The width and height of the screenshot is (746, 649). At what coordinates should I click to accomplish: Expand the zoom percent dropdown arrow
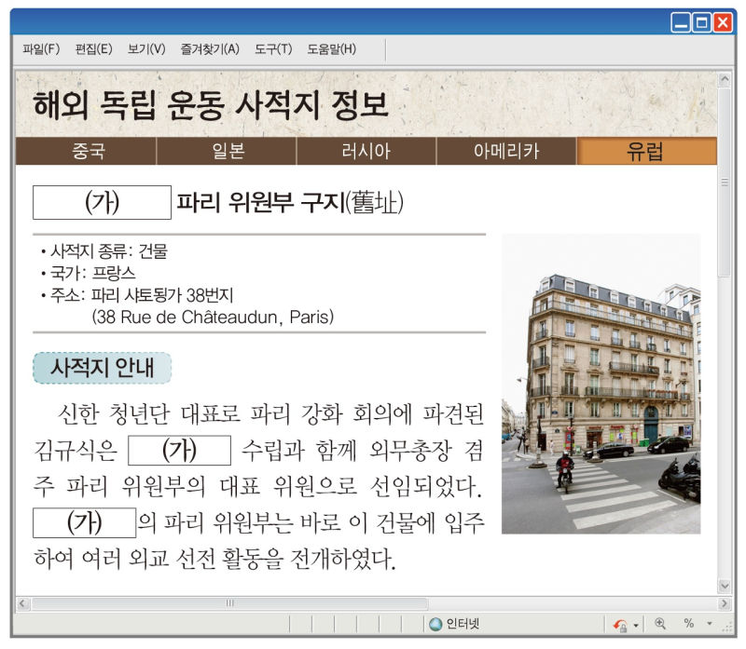point(709,624)
